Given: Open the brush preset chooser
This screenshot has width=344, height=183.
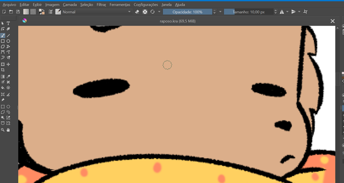Looking at the screenshot, I should tap(58, 12).
